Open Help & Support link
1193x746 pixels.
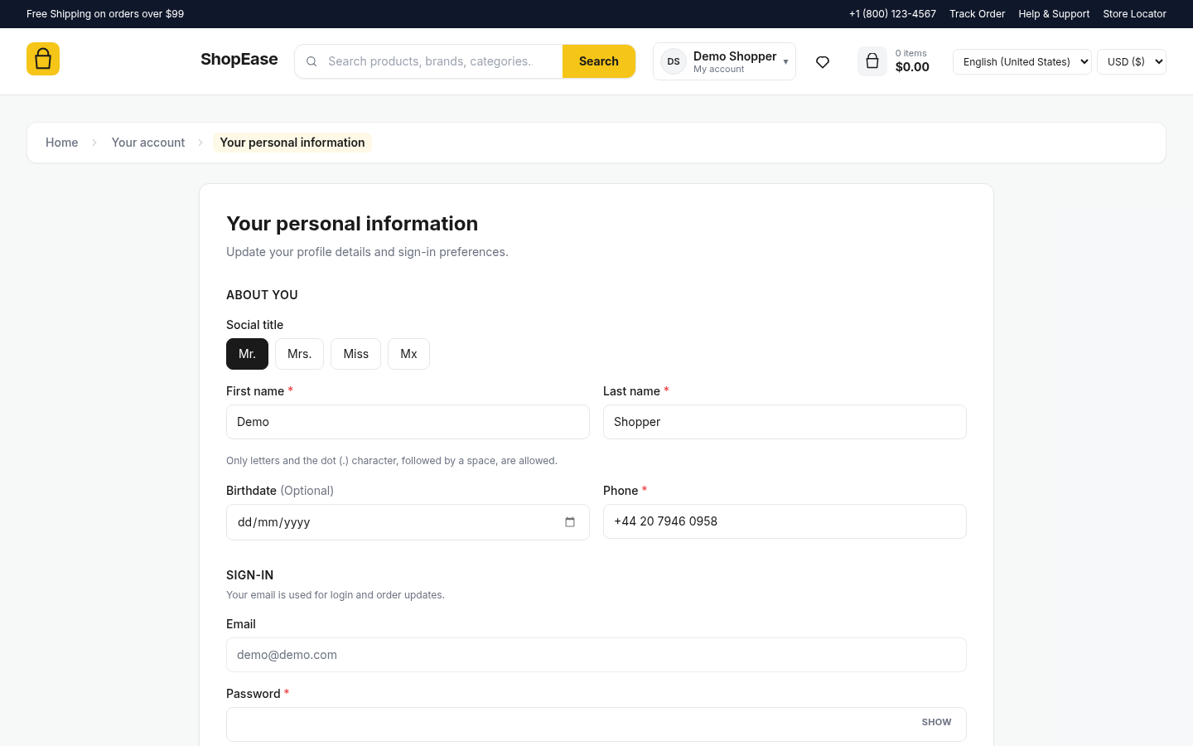[x=1054, y=14]
